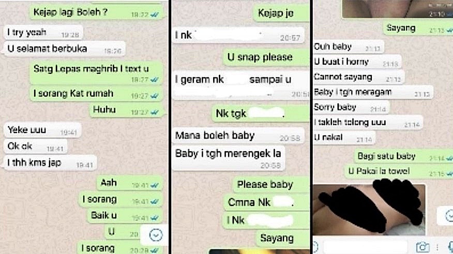Click the attachment dots beside the camera
The height and width of the screenshot is (254, 453).
coord(437,247)
